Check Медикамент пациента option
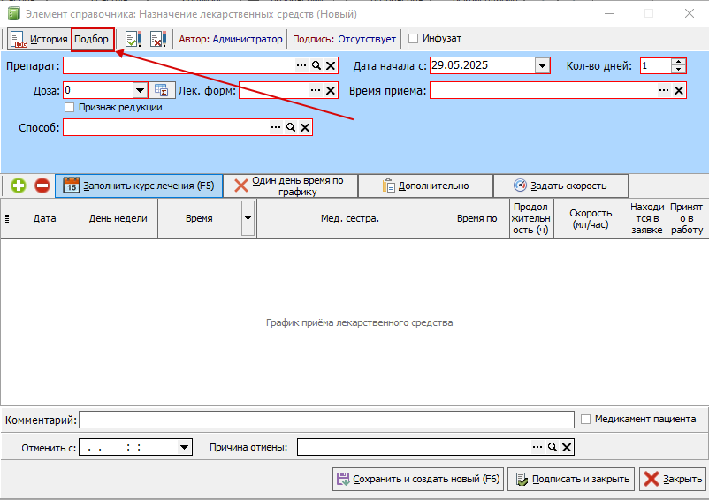This screenshot has width=709, height=500. pyautogui.click(x=585, y=419)
